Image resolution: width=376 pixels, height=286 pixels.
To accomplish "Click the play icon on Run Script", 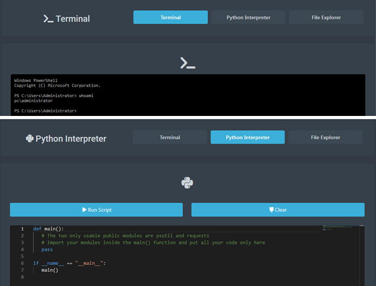I will tap(84, 210).
